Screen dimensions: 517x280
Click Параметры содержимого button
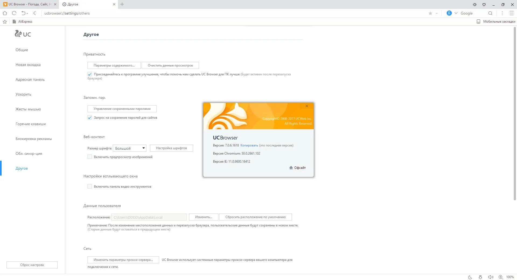click(x=114, y=65)
